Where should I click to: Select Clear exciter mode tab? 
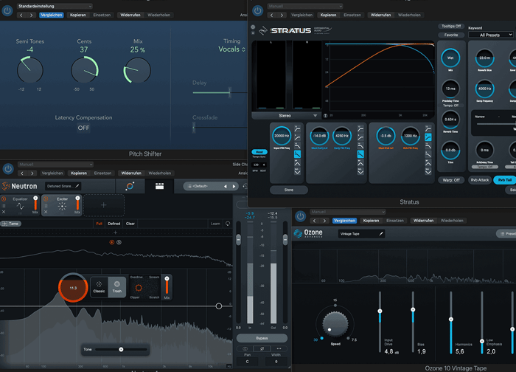tap(130, 224)
